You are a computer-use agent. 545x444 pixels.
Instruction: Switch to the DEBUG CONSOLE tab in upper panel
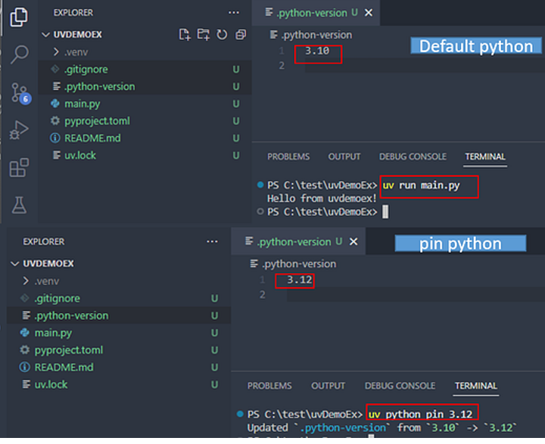point(413,157)
